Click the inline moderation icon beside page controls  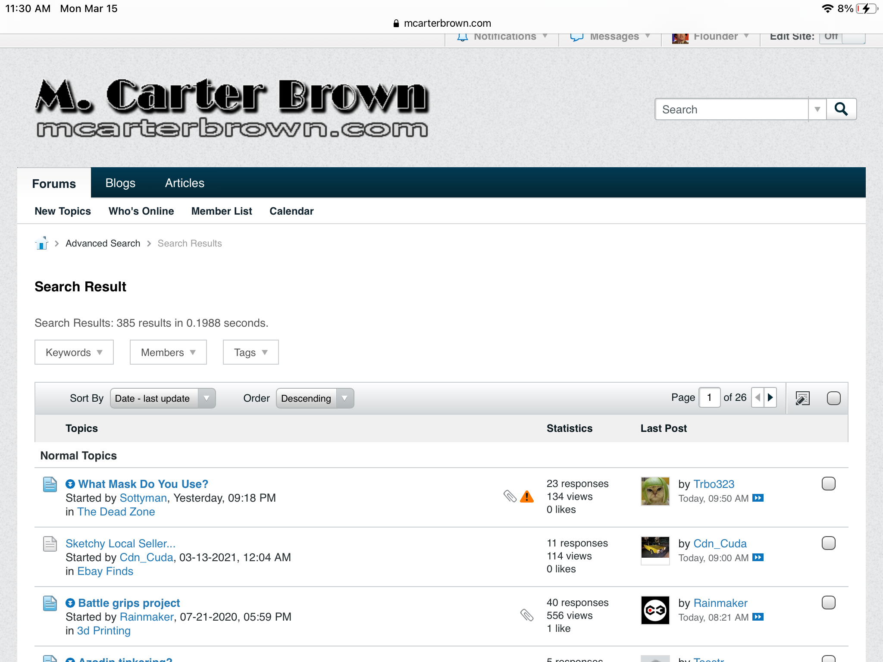pos(802,398)
